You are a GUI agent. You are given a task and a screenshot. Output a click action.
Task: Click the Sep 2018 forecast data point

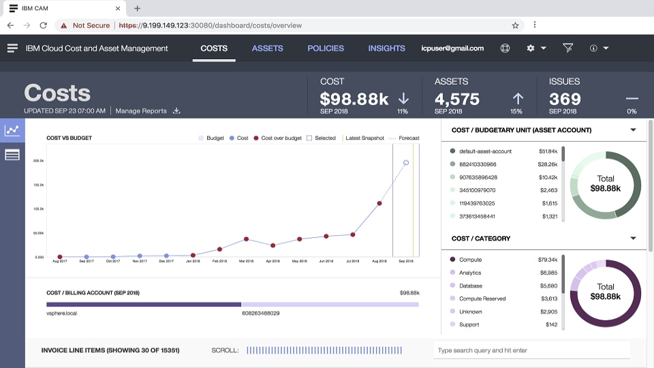point(406,163)
